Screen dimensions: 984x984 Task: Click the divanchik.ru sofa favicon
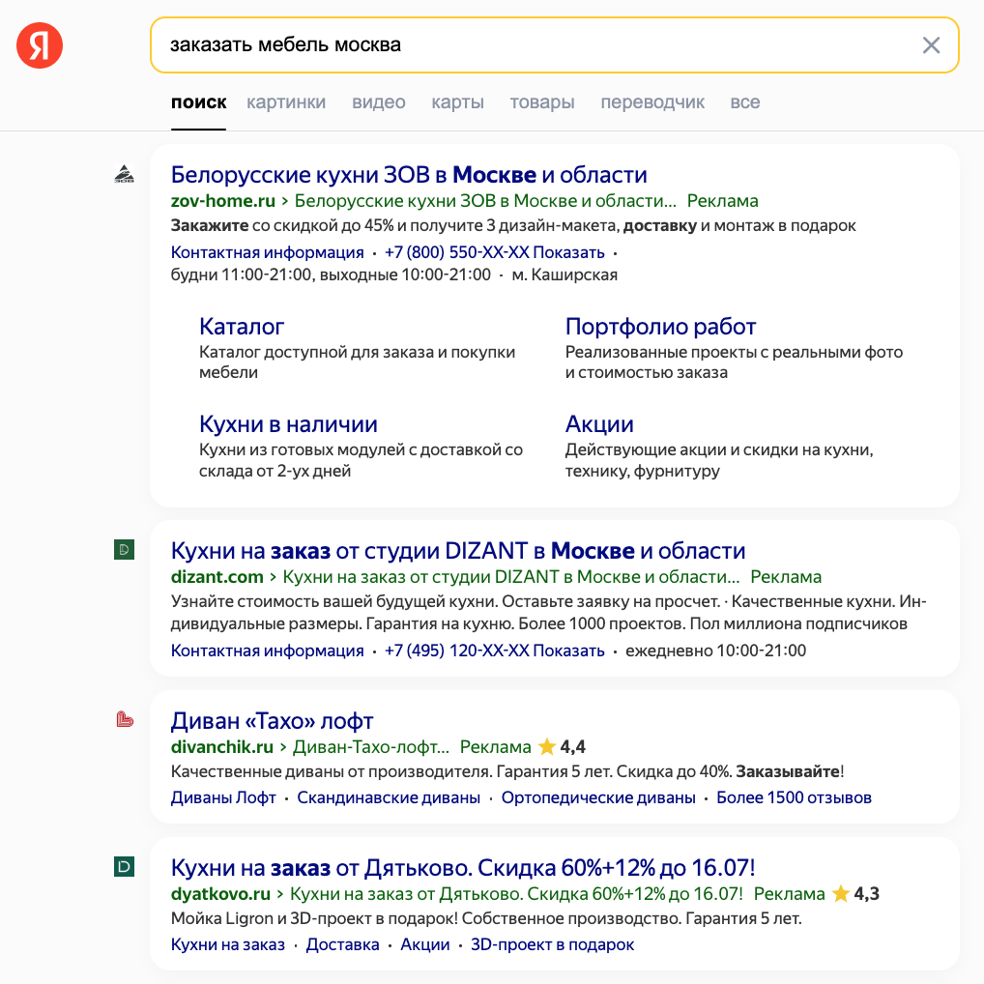click(x=125, y=719)
